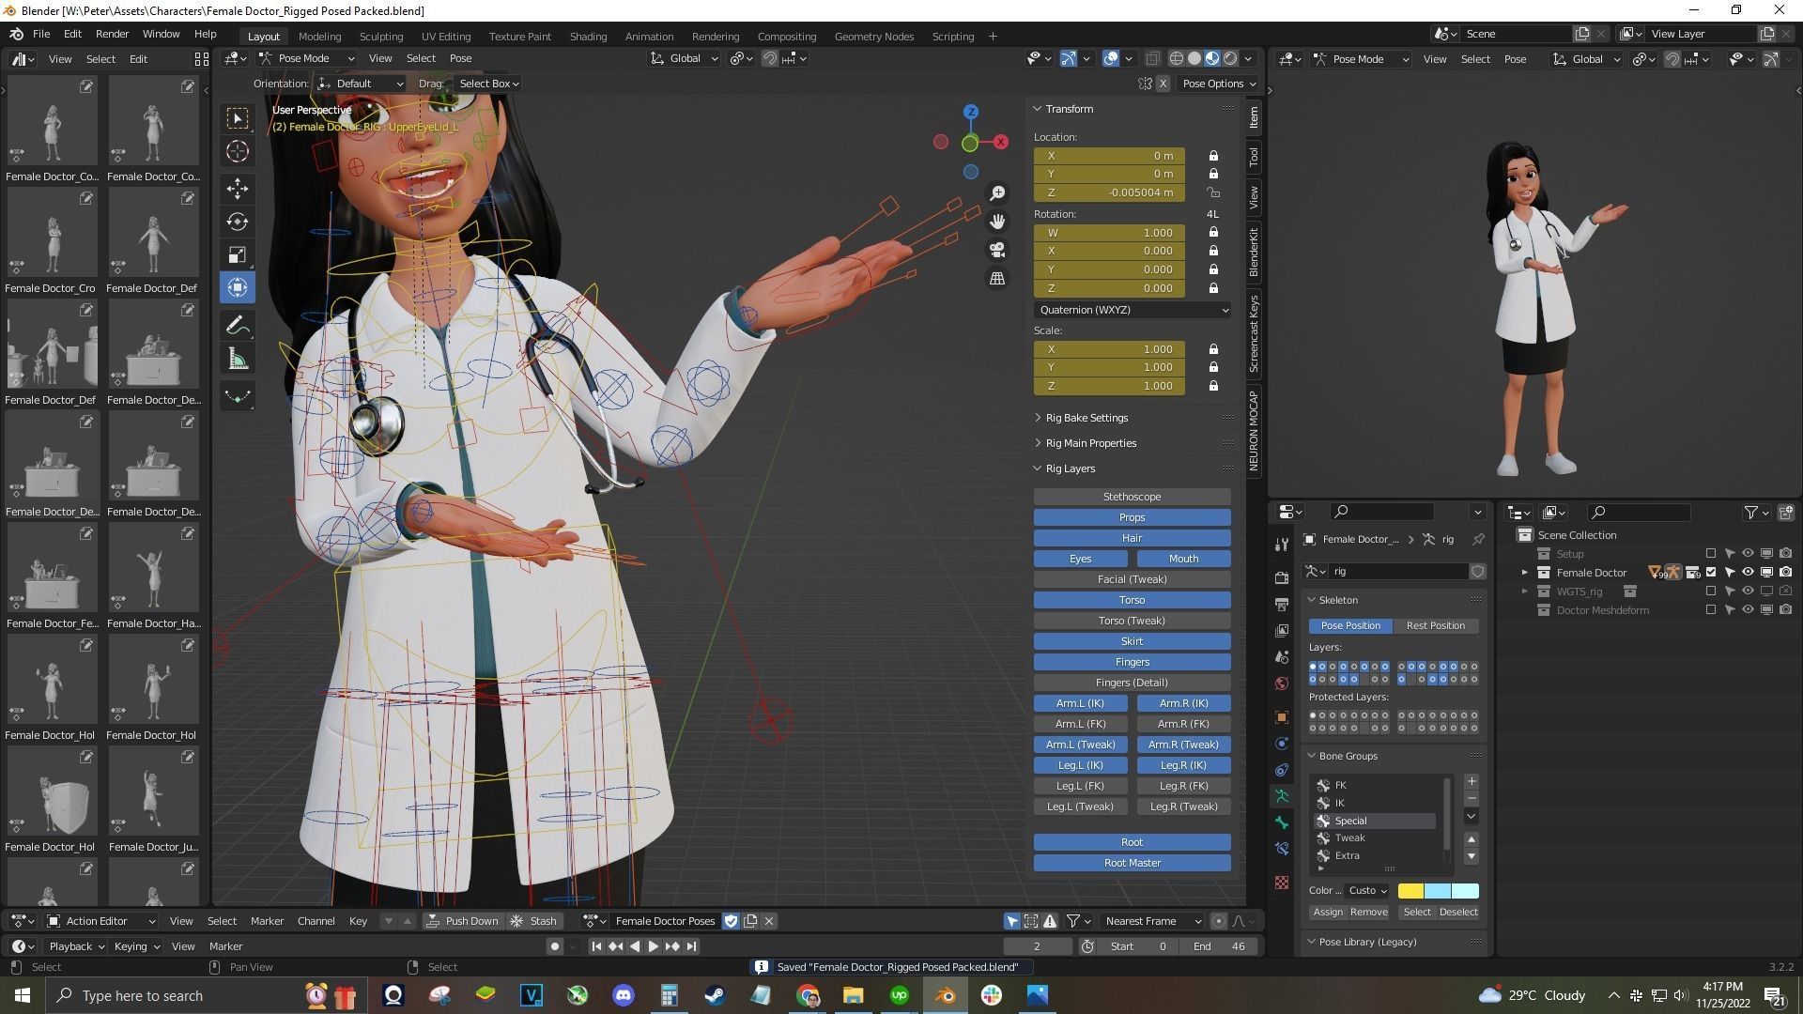Select the Select Box tool in the viewport toolbar
The height and width of the screenshot is (1014, 1803).
tap(238, 118)
